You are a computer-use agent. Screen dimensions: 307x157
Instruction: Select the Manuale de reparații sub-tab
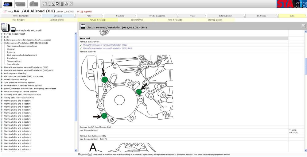coord(98,20)
